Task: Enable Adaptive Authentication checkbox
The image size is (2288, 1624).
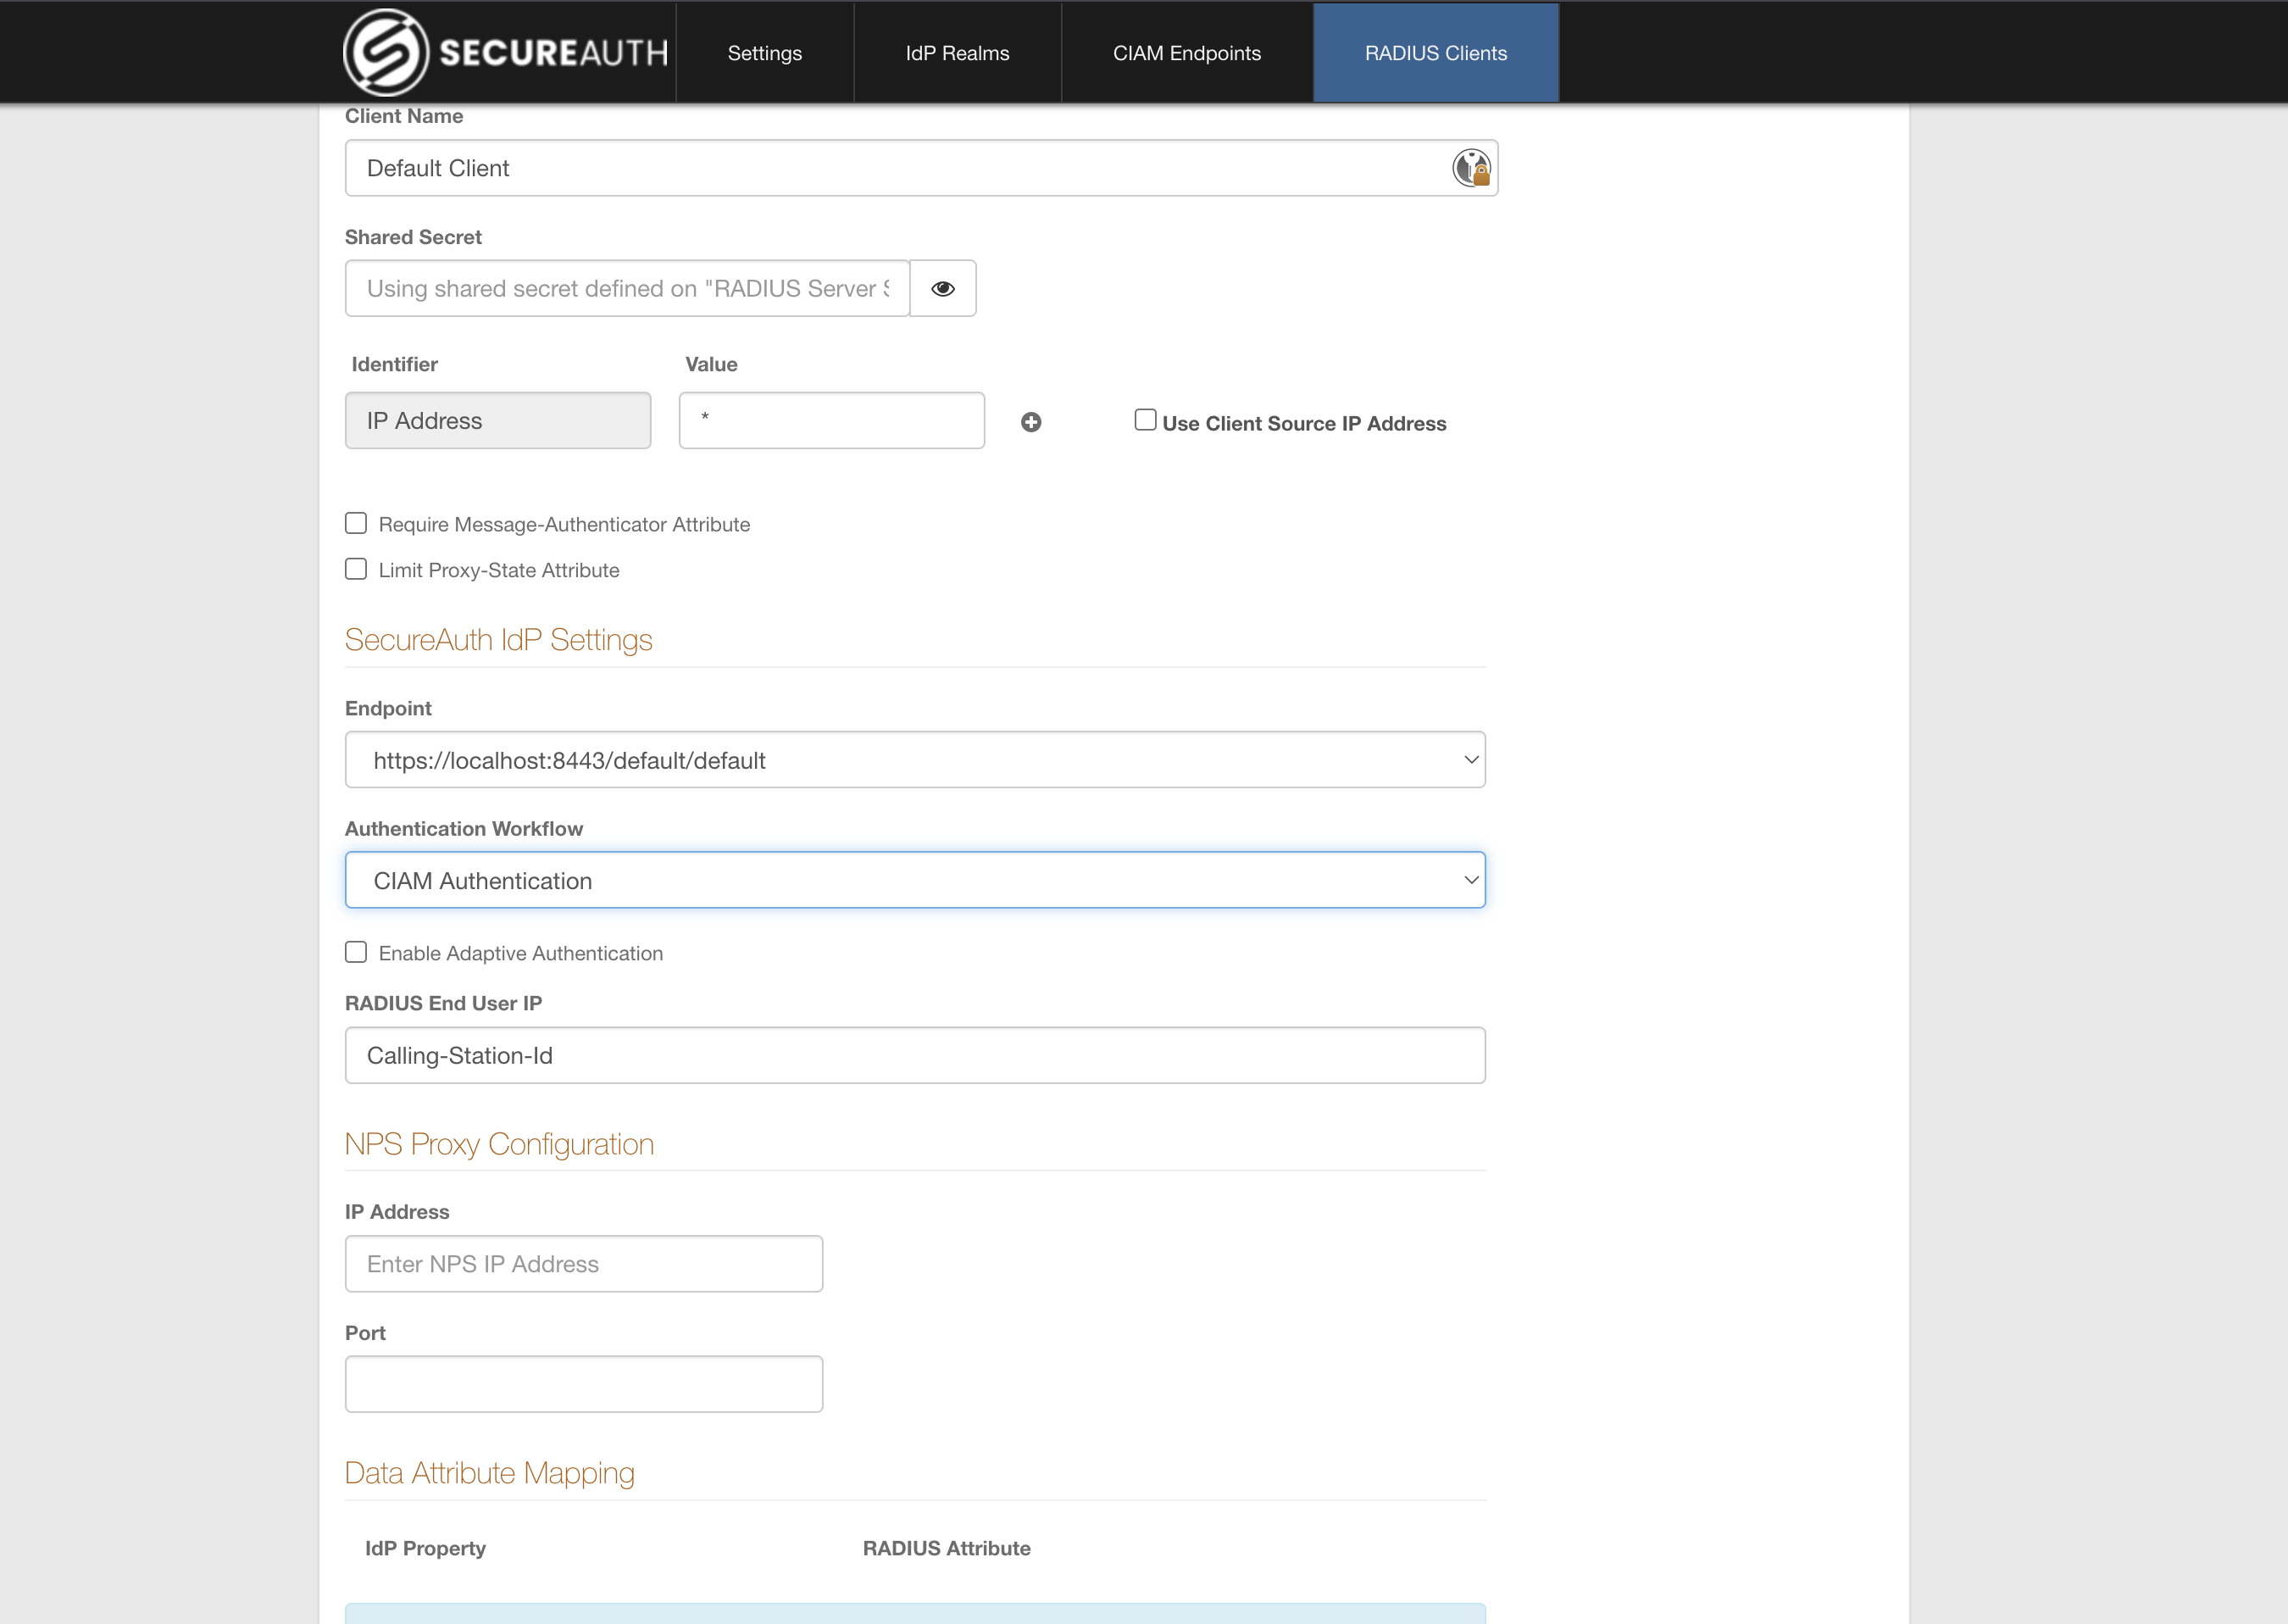Action: pos(356,952)
